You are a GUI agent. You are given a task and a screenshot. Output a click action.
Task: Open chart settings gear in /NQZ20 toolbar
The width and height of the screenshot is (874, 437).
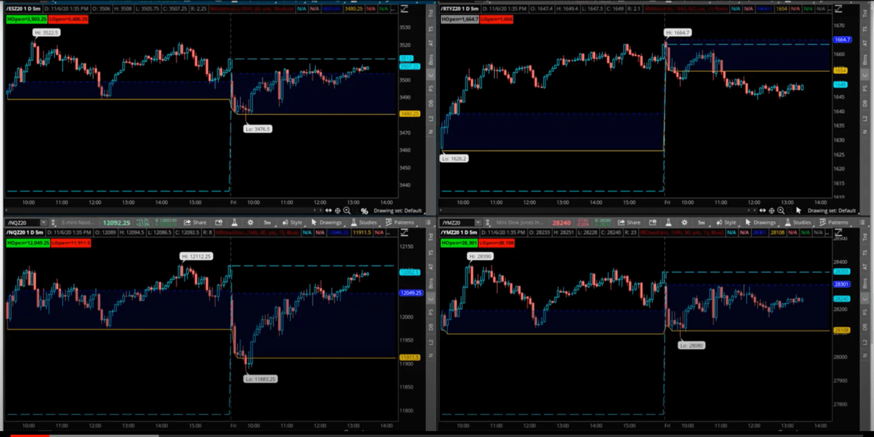[250, 222]
